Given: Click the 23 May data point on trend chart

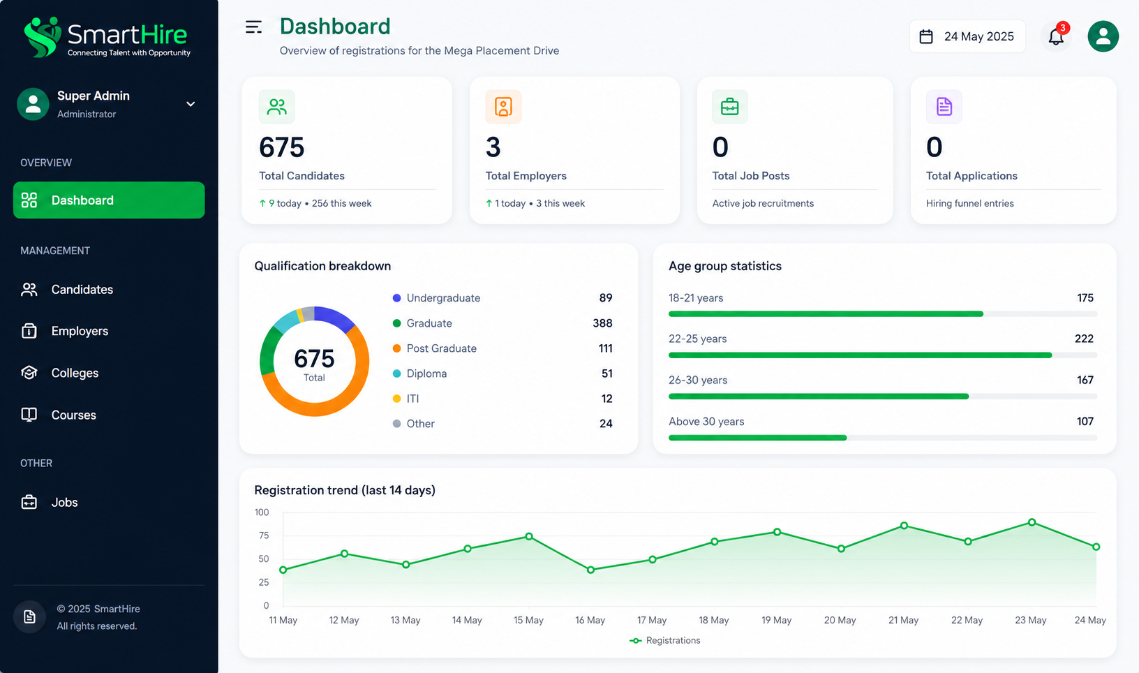Looking at the screenshot, I should (x=1032, y=522).
